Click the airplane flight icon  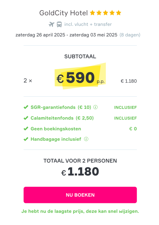tap(52, 24)
